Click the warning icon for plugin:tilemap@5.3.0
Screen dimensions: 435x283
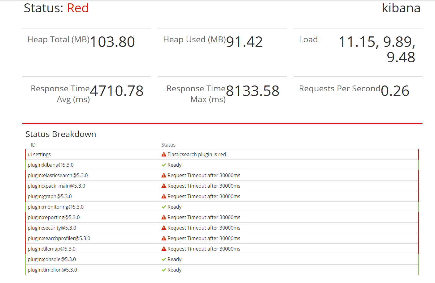(x=164, y=249)
